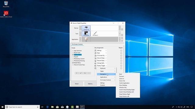The width and height of the screenshot is (195, 109).
Task: Click the Type here to search box
Action: point(22,107)
